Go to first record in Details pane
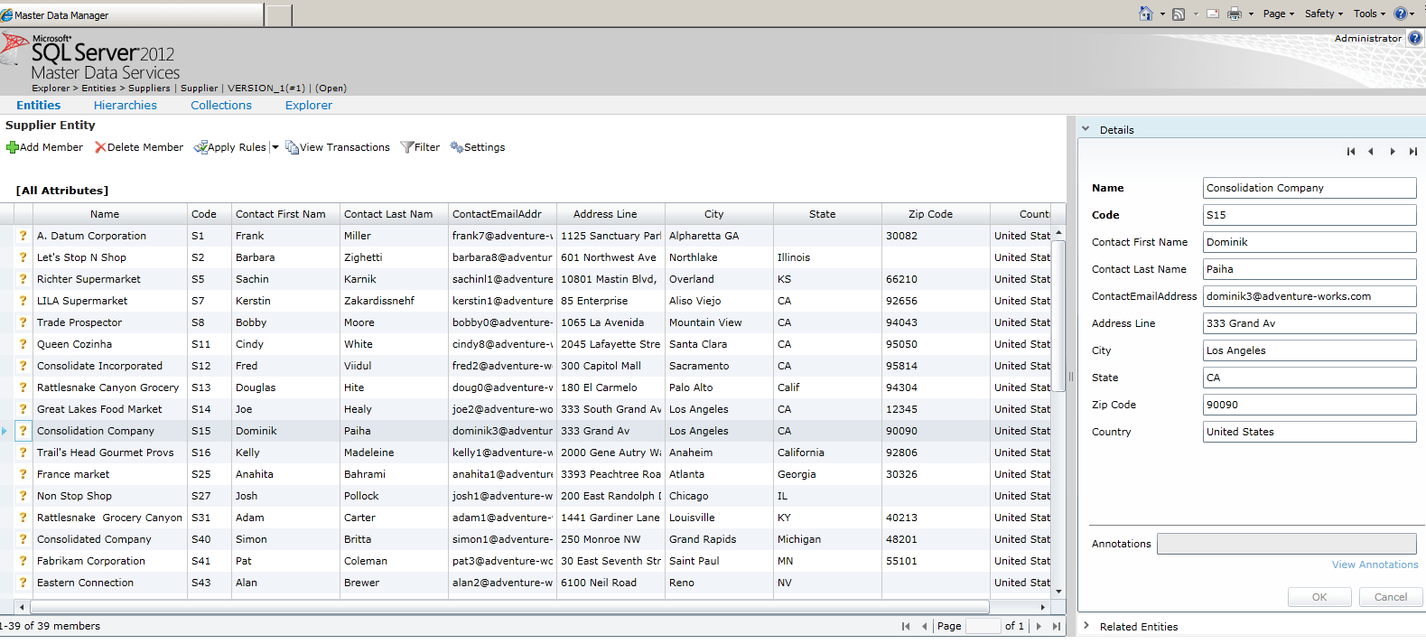The image size is (1426, 644). click(1351, 152)
